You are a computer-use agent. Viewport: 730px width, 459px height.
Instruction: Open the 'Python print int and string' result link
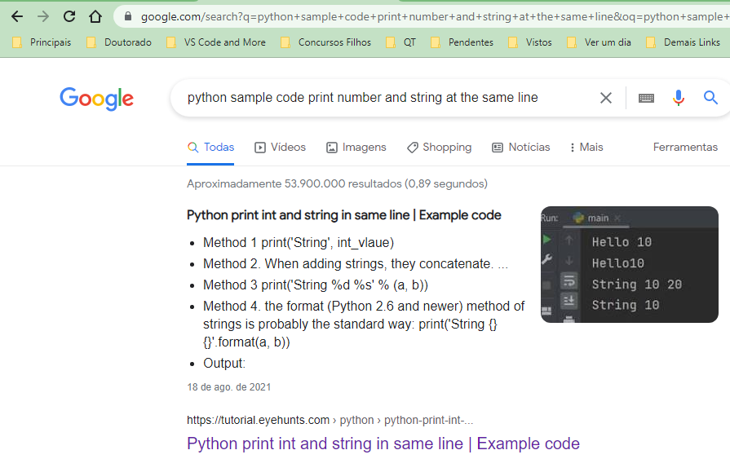[383, 444]
